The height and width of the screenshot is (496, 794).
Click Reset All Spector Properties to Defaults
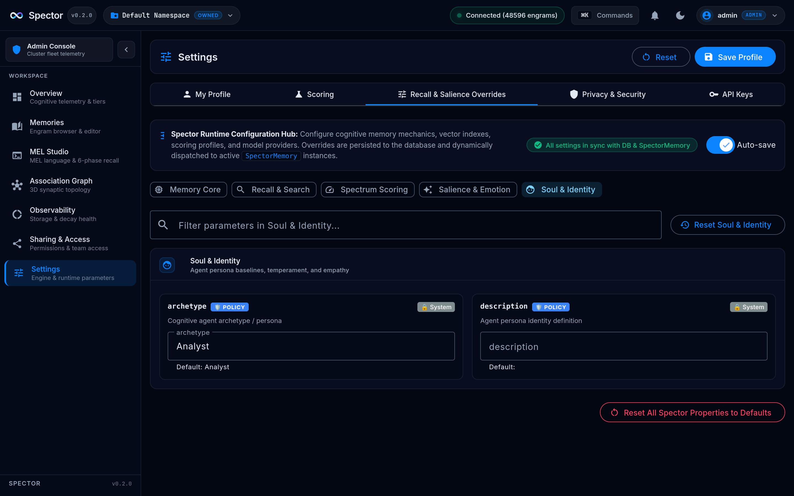point(692,412)
